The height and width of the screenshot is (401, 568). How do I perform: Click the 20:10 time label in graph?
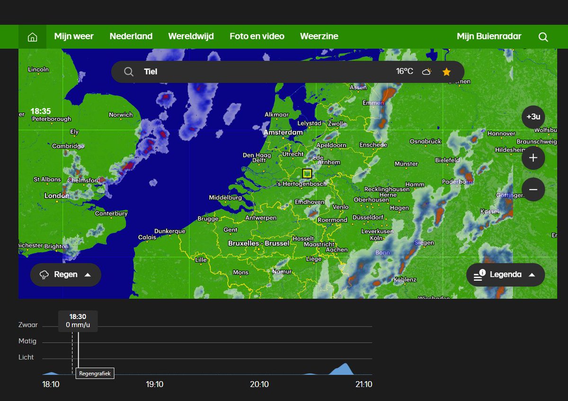click(259, 384)
